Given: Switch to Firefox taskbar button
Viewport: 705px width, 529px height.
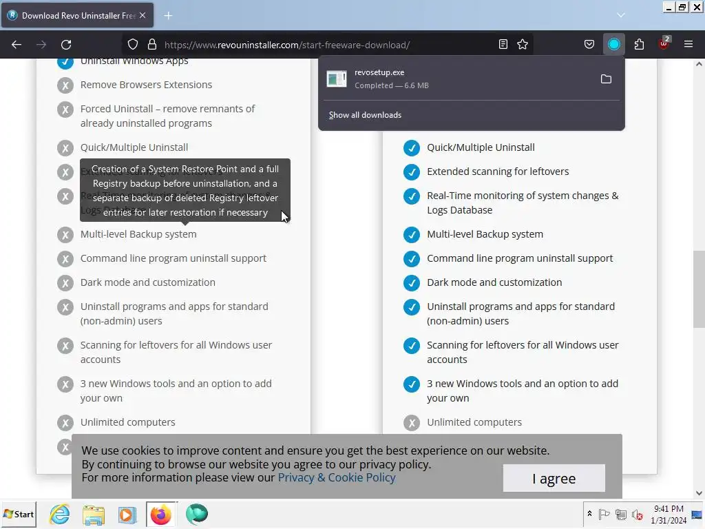Looking at the screenshot, I should 161,514.
